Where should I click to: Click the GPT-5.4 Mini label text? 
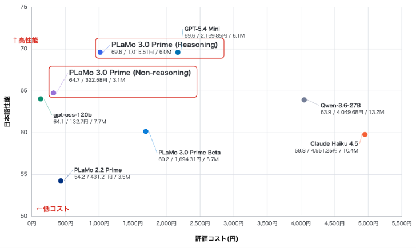[202, 29]
